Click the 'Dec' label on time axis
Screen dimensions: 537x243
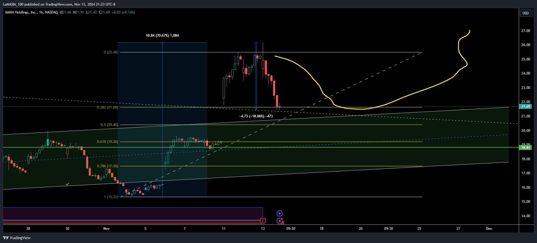[489, 229]
